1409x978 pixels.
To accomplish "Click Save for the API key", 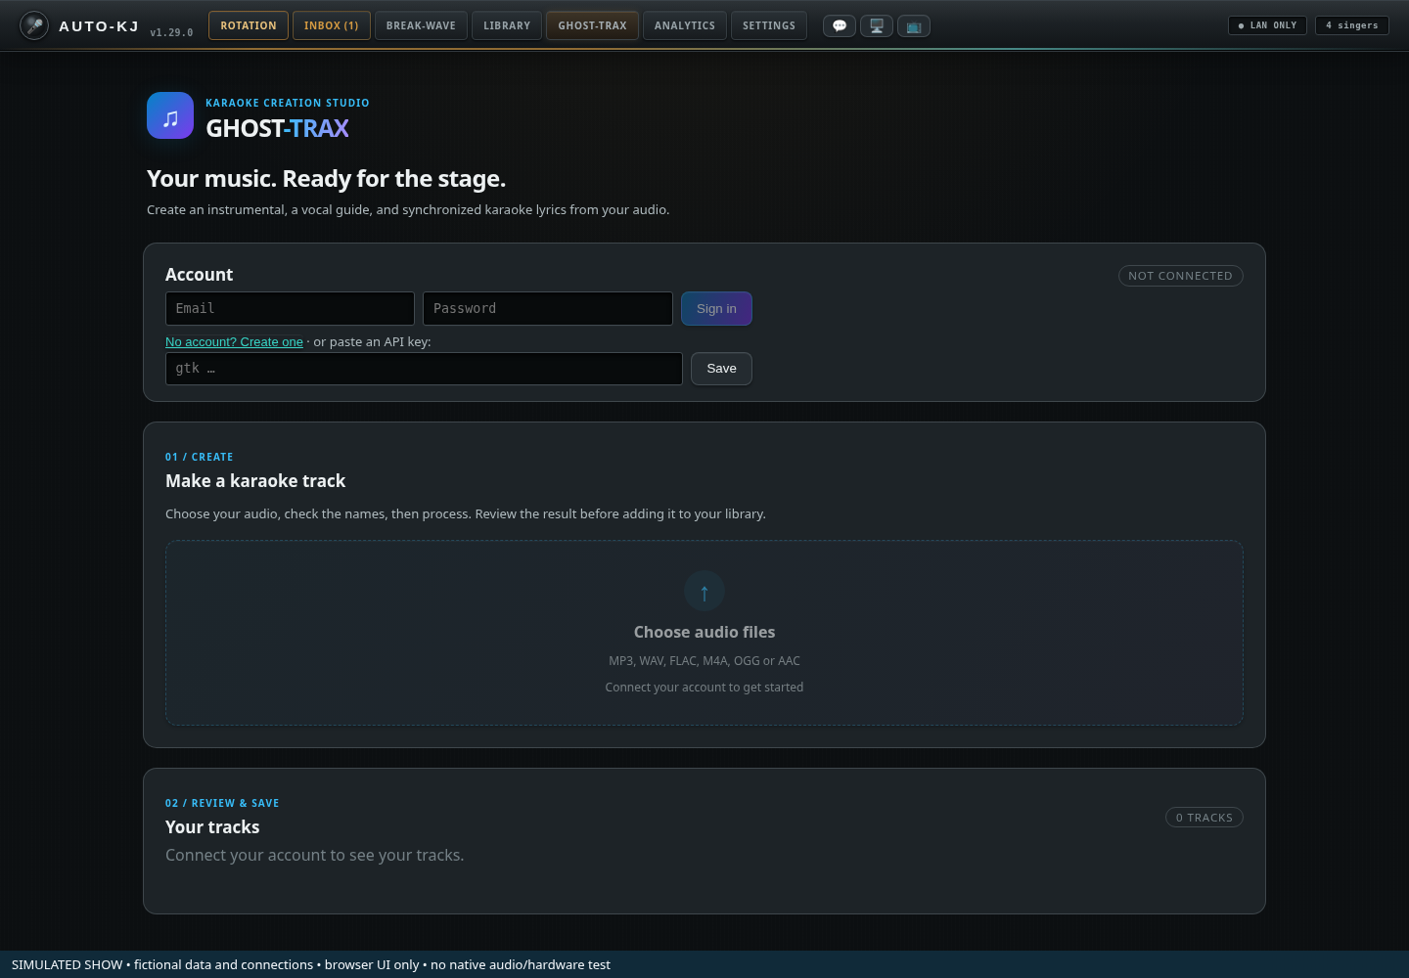I will 721,369.
